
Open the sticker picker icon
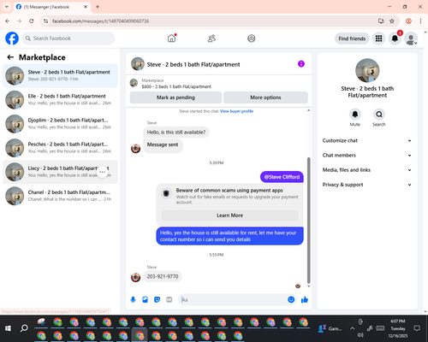[x=157, y=299]
